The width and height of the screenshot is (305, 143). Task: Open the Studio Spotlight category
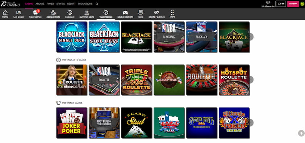pyautogui.click(x=125, y=14)
